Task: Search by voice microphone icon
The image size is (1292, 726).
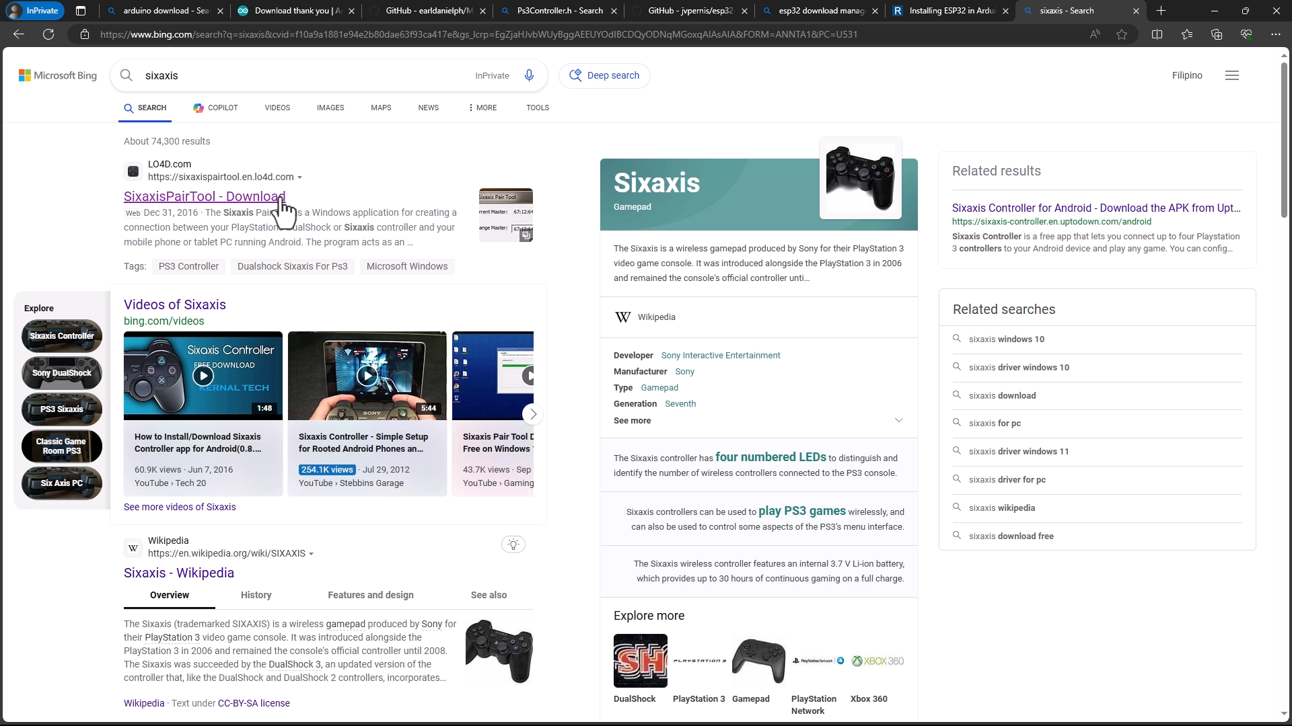Action: (x=529, y=75)
